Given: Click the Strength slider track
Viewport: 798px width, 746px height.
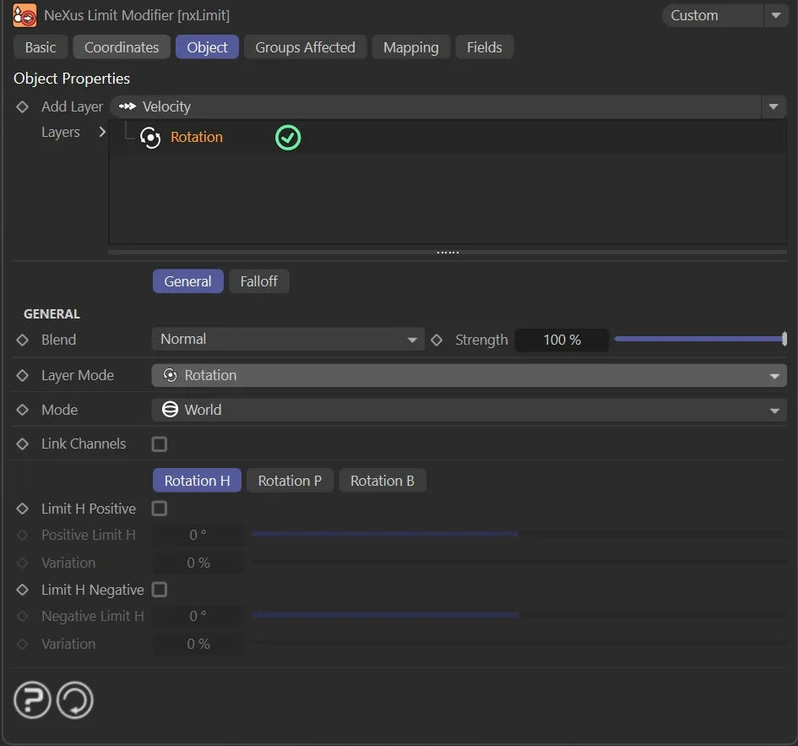Looking at the screenshot, I should 699,340.
